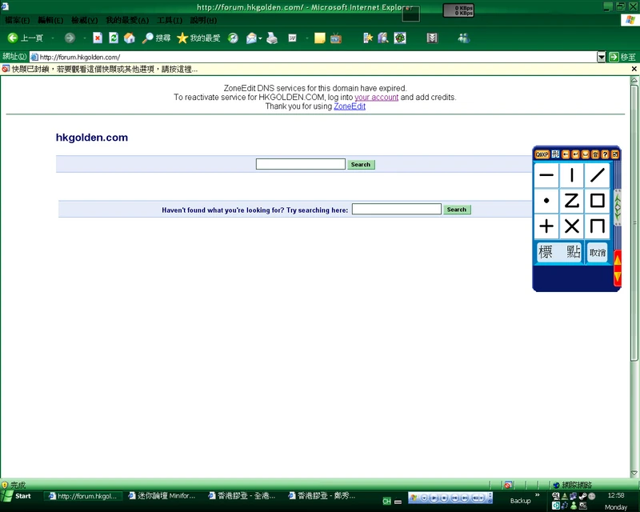The height and width of the screenshot is (512, 640).
Task: Go back with the 上一頁 button
Action: [26, 38]
